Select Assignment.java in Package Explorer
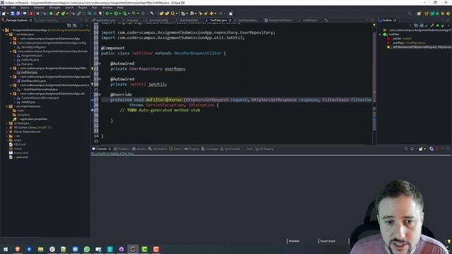Screen dimensions: 452x254 pyautogui.click(x=31, y=56)
